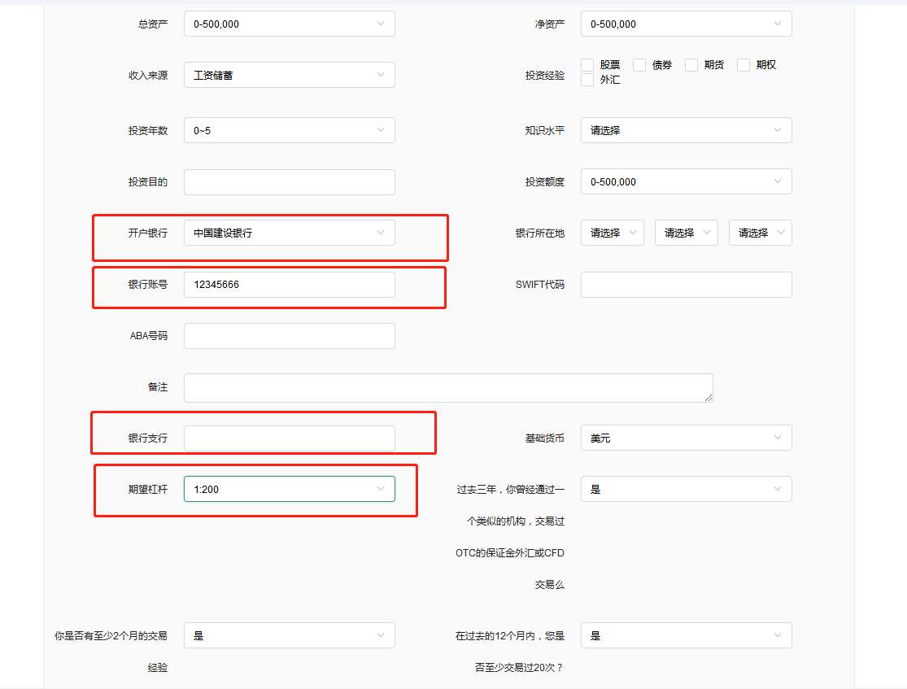Viewport: 907px width, 689px height.
Task: Open the 开户银行 dropdown showing 中国建设银行
Action: point(289,232)
